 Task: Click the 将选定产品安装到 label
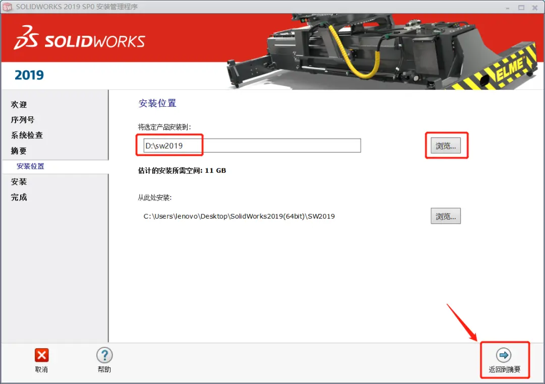point(165,127)
